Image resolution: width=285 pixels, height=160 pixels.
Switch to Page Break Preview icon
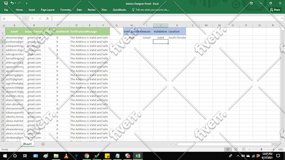tap(244, 149)
